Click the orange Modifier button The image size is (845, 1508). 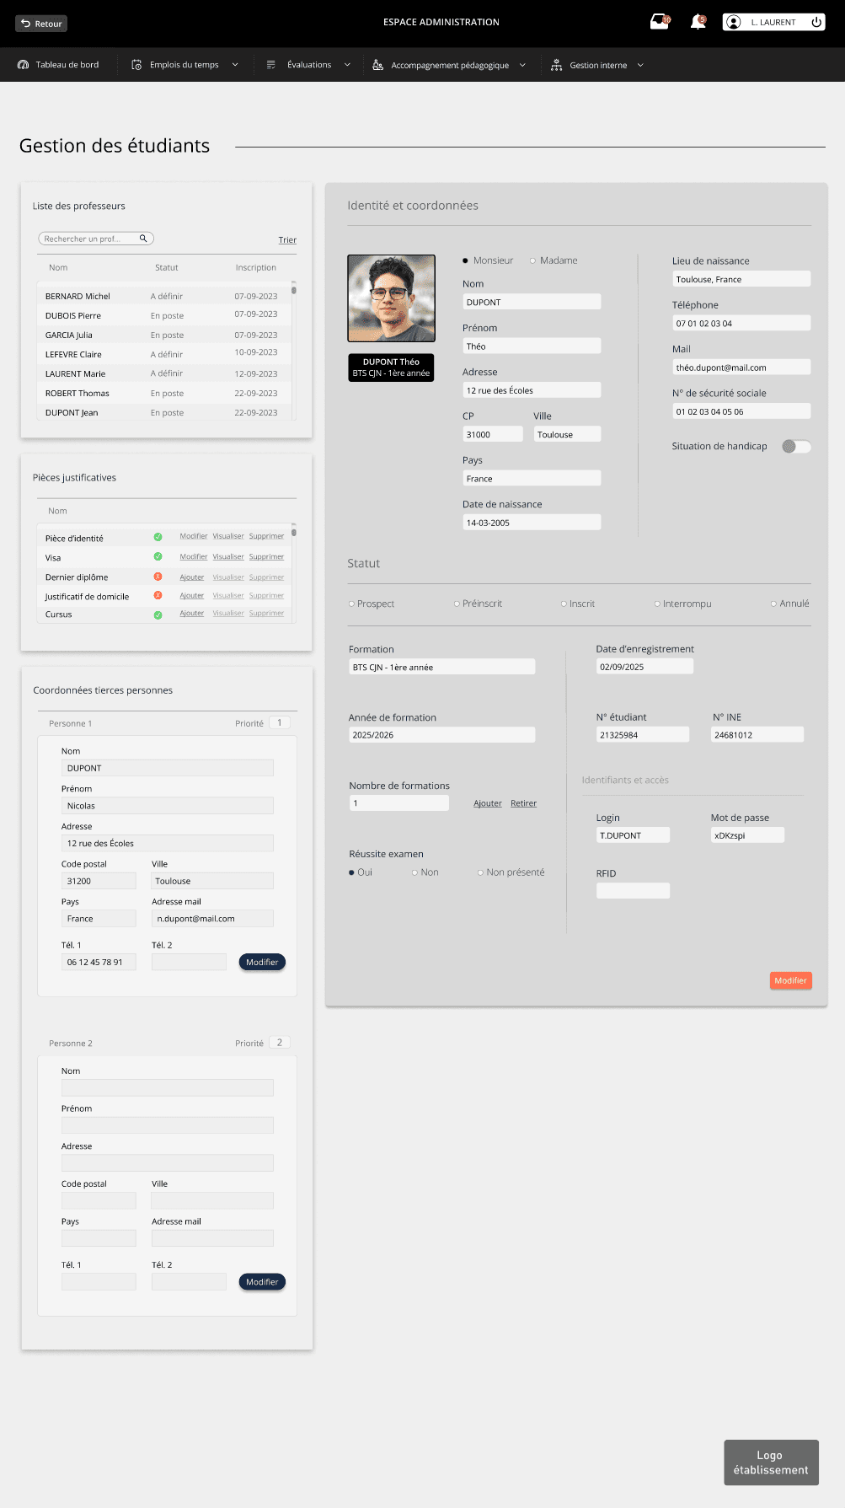click(x=790, y=980)
